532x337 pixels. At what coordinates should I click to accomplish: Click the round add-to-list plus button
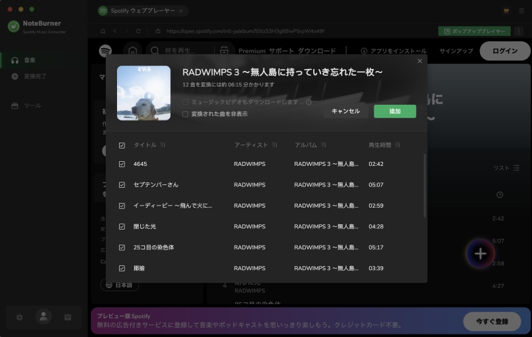click(480, 253)
